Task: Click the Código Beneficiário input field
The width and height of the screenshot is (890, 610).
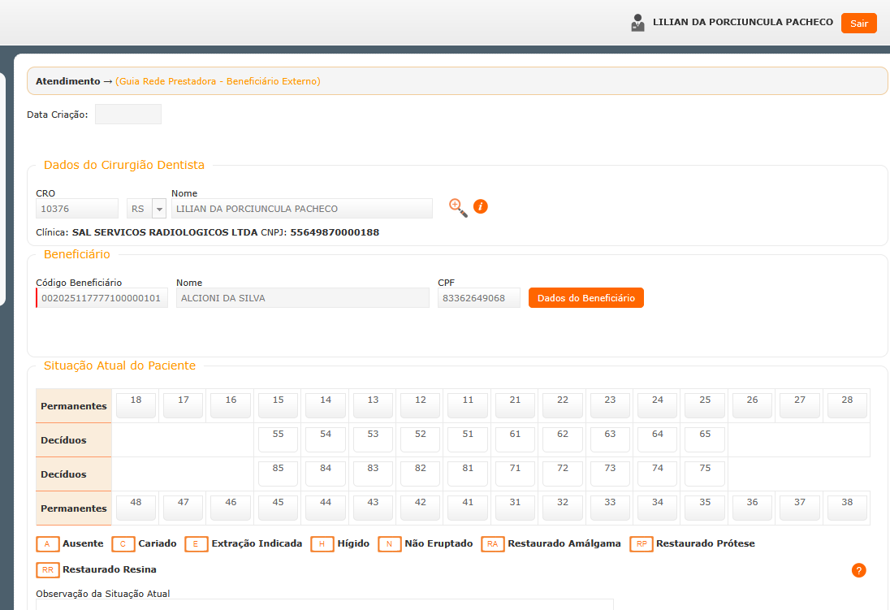Action: click(102, 298)
